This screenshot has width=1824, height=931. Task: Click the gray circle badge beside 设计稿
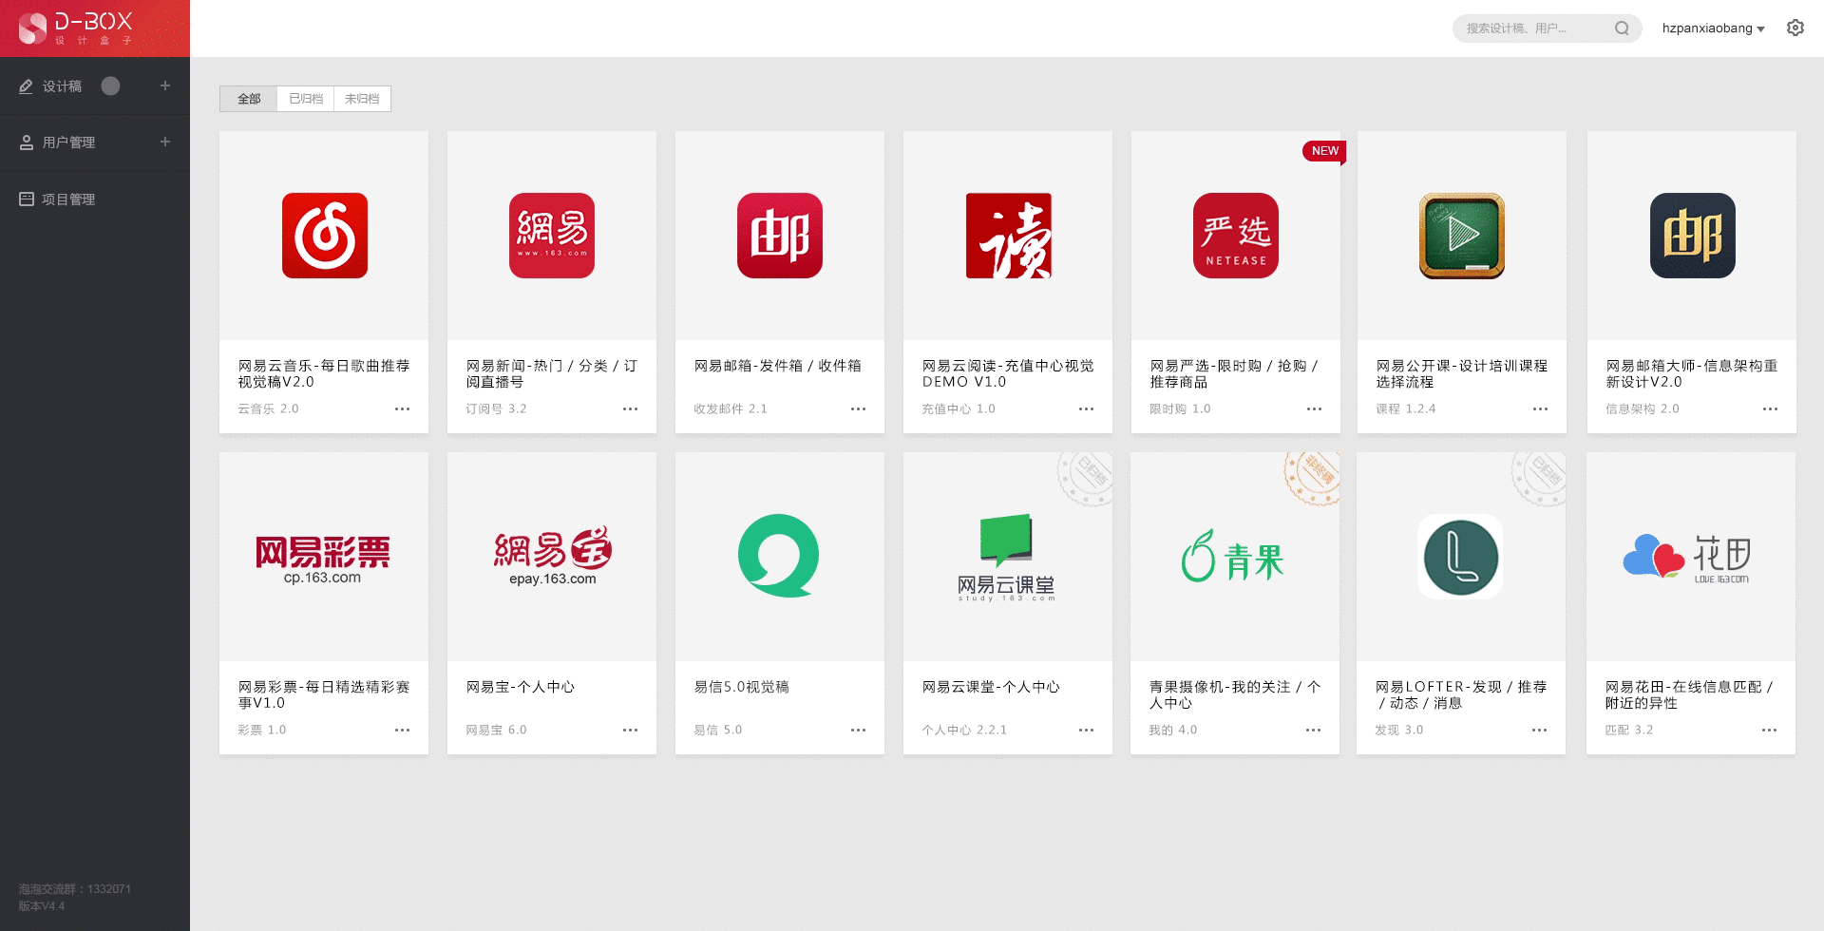(110, 85)
